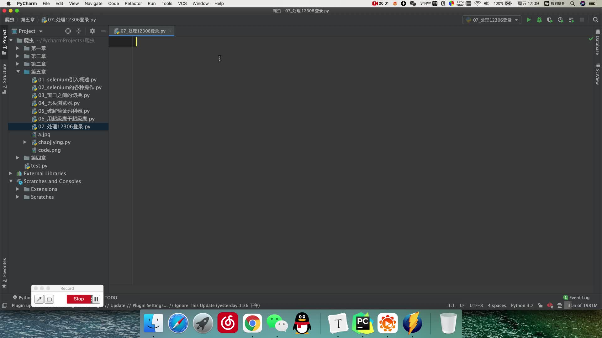Run with coverage shield icon
This screenshot has height=338, width=602.
pos(550,20)
